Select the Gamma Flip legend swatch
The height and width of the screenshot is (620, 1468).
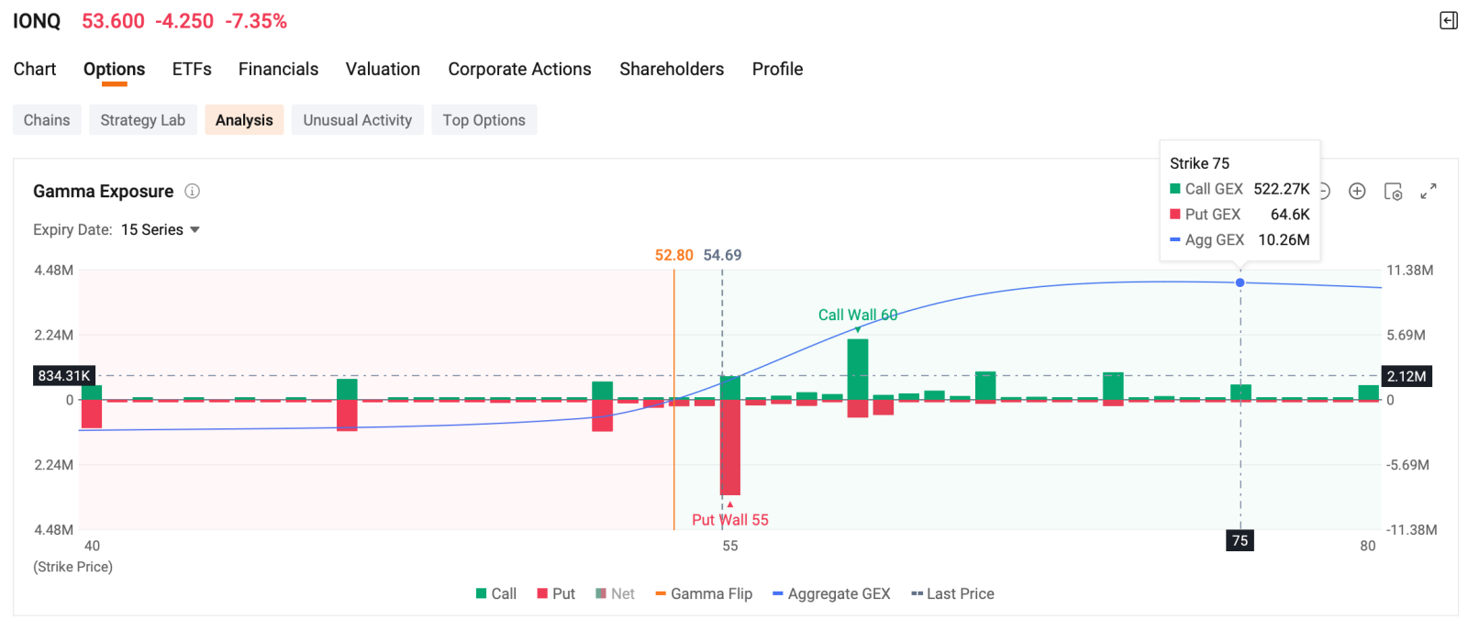[x=661, y=593]
